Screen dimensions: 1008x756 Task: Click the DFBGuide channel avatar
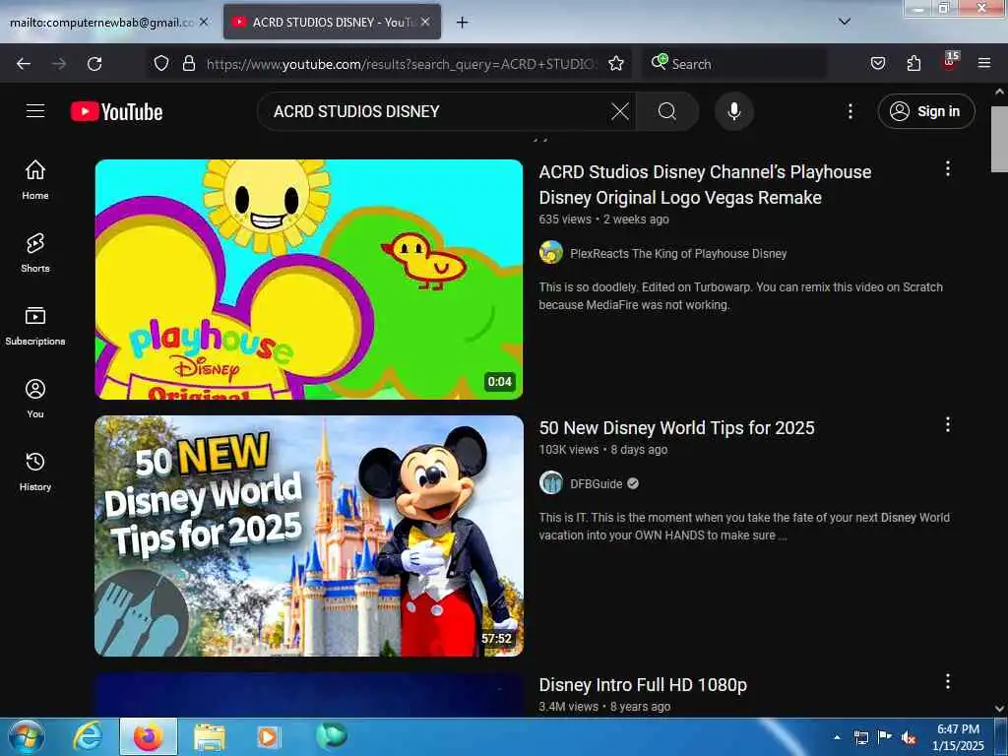551,482
